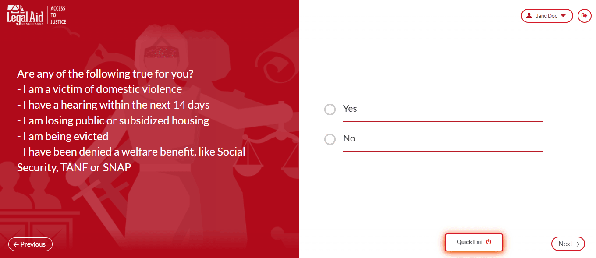Select the Yes radio button
The height and width of the screenshot is (258, 596).
click(330, 110)
